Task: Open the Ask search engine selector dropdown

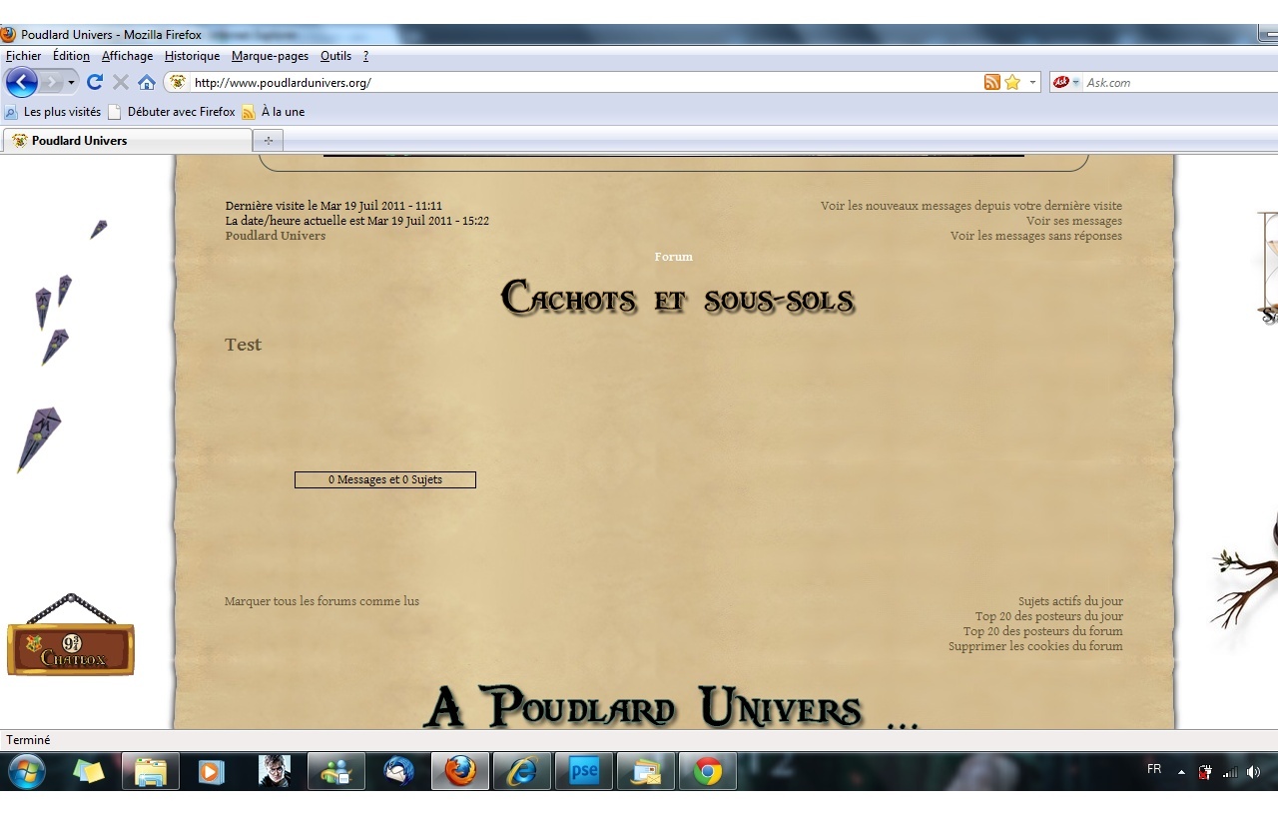Action: (1066, 82)
